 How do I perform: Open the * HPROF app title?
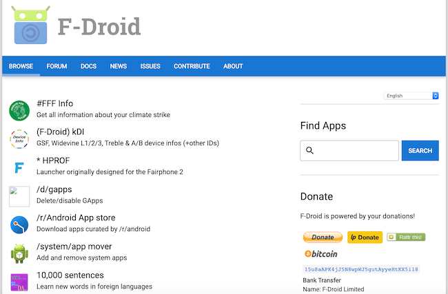[x=53, y=160]
